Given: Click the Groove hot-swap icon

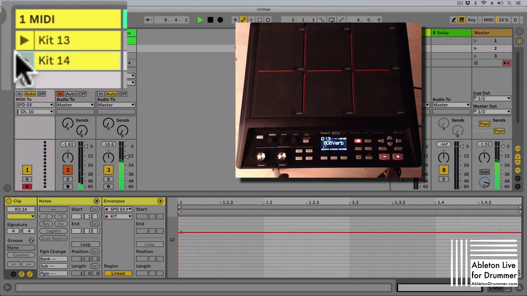Looking at the screenshot, I should click(31, 240).
